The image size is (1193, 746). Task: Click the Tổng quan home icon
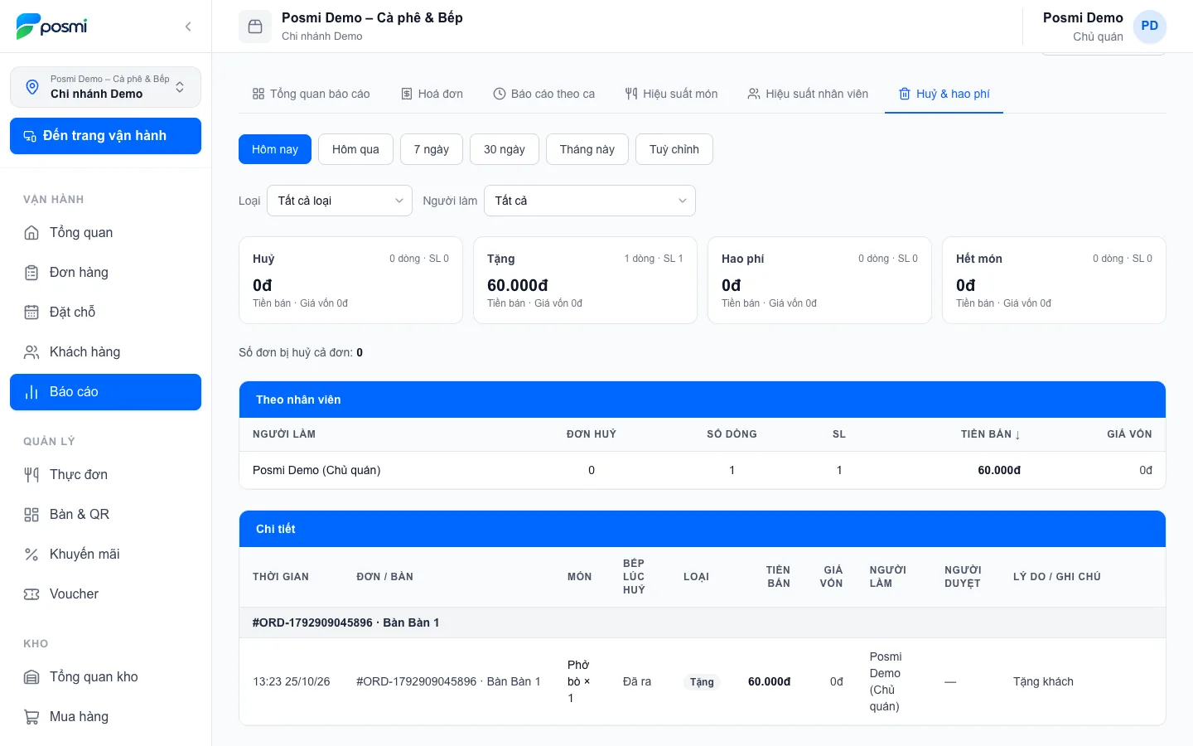(x=31, y=233)
